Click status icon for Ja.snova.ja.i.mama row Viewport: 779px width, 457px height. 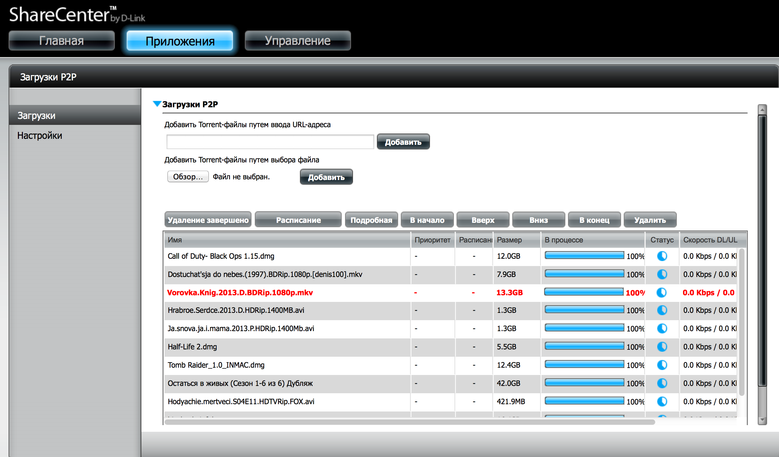click(662, 328)
